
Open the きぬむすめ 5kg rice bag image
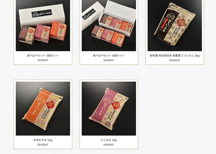pyautogui.click(x=43, y=109)
